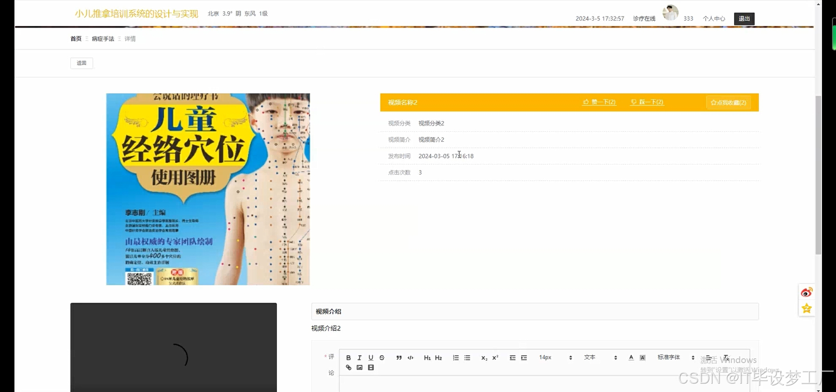This screenshot has height=392, width=836.
Task: Insert an image into the comment
Action: tap(360, 367)
